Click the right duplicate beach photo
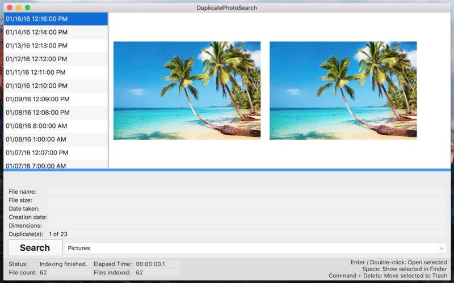454x283 pixels. (343, 91)
